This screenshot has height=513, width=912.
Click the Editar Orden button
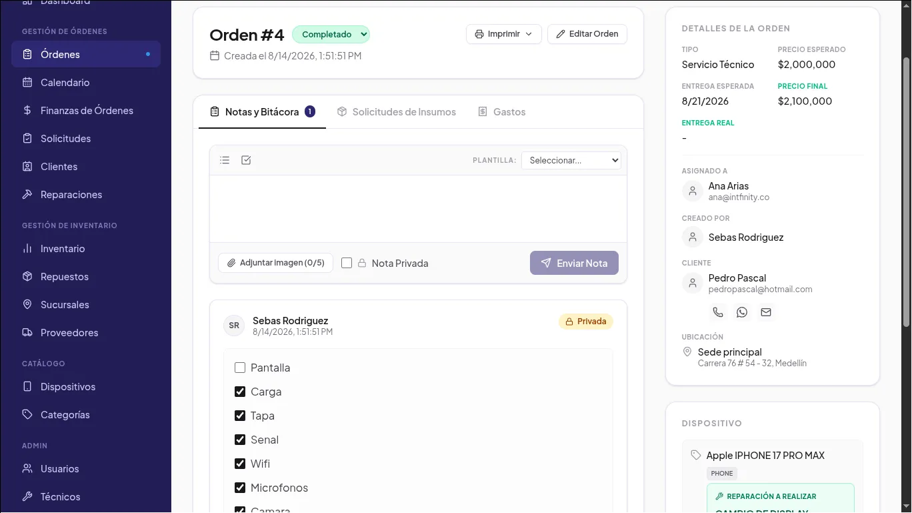pos(587,34)
